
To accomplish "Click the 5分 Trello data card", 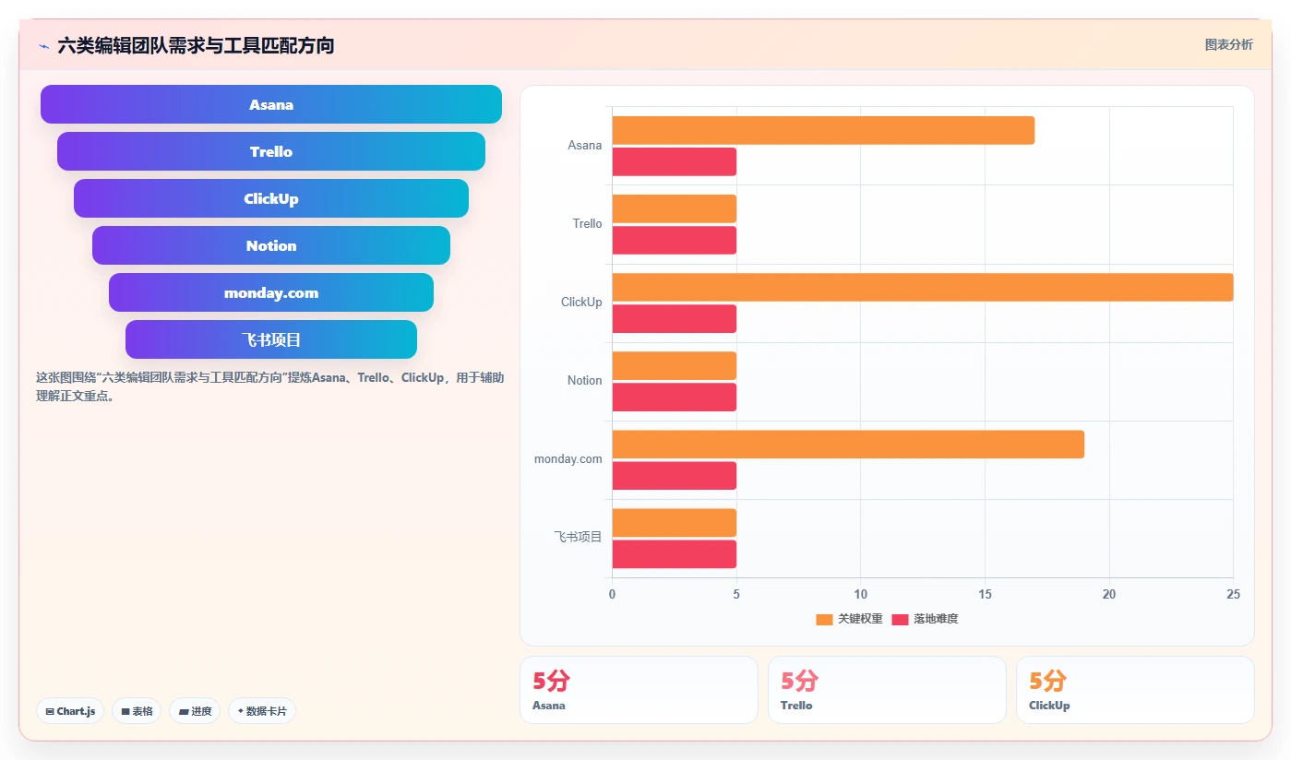I will 887,690.
